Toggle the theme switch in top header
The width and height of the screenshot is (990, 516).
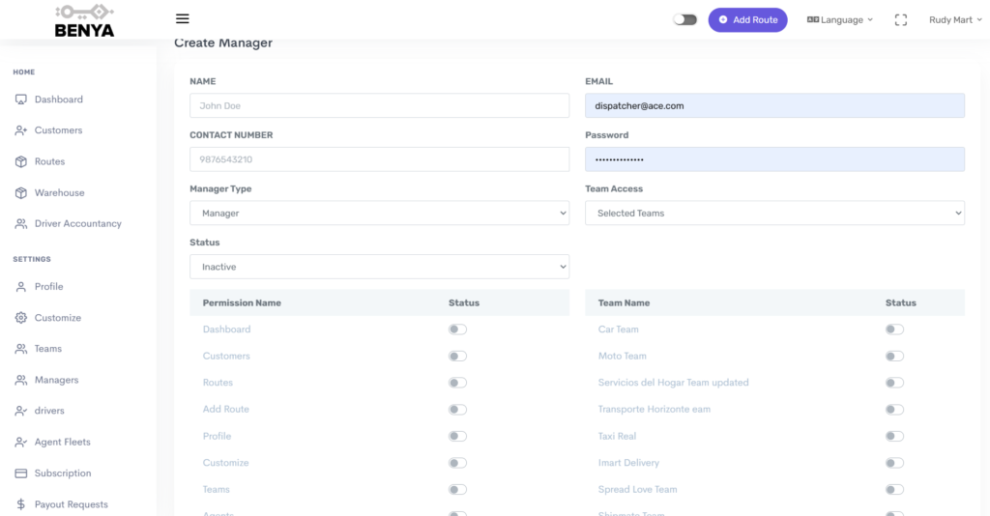[684, 19]
